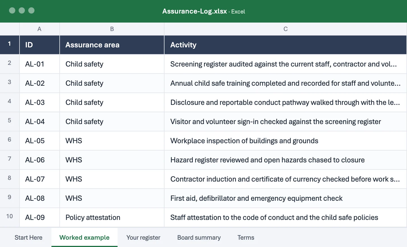Image resolution: width=407 pixels, height=247 pixels.
Task: Select cell AL-09
Action: tap(40, 217)
